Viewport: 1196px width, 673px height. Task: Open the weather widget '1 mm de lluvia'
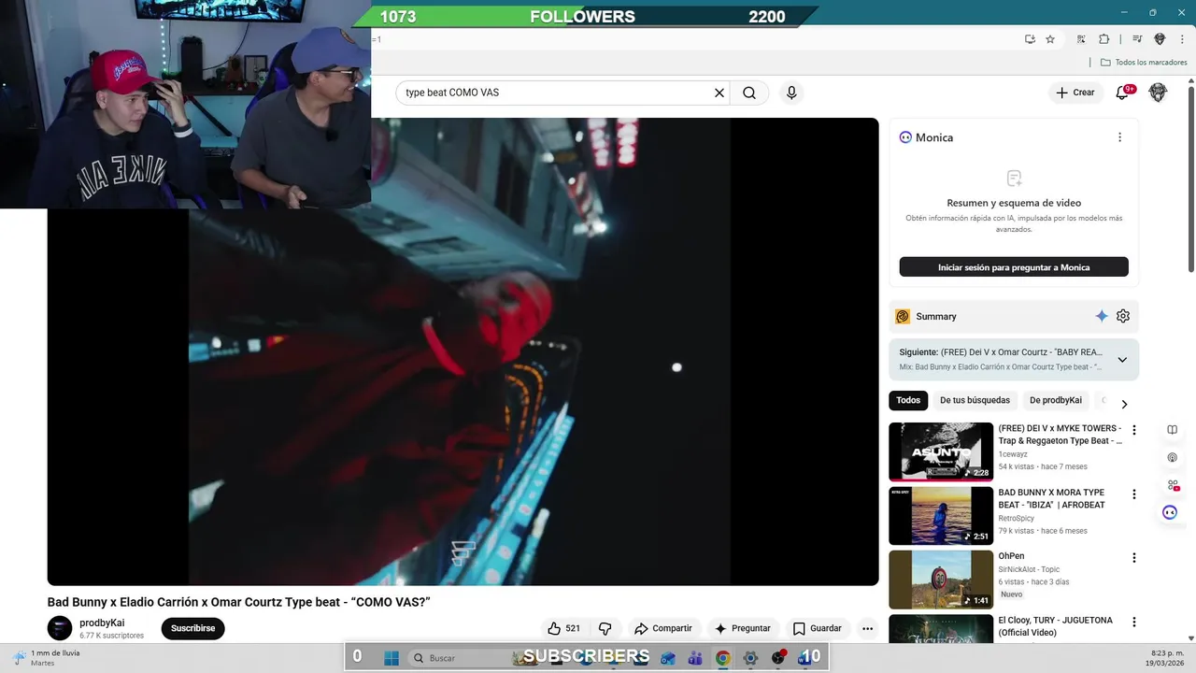(x=47, y=658)
